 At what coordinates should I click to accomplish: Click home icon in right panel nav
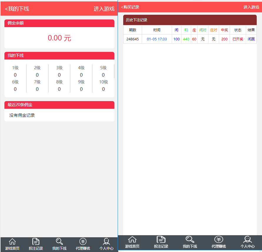(x=132, y=240)
